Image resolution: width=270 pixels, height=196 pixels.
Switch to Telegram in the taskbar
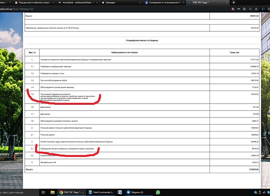point(135,192)
